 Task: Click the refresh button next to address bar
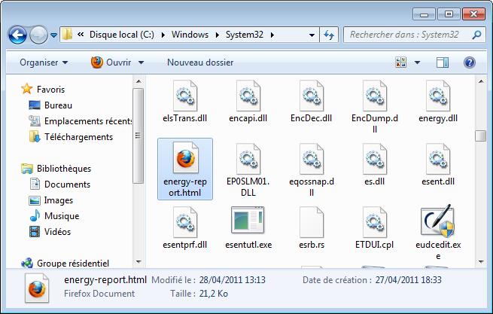(x=329, y=35)
